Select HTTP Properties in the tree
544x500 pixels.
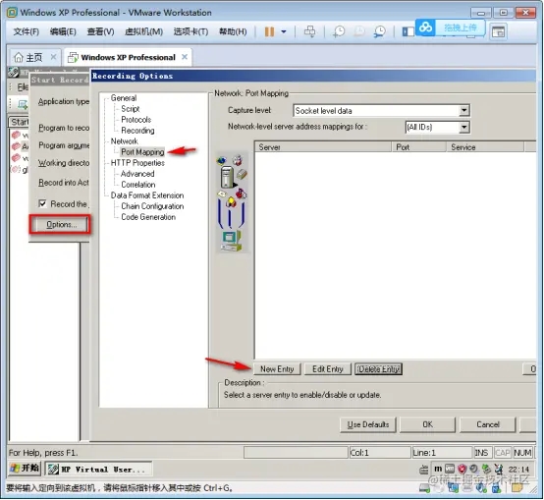[137, 163]
